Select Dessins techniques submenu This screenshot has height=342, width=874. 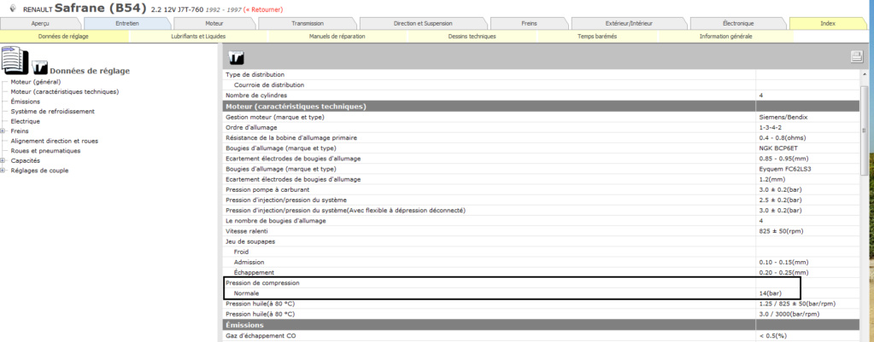(x=472, y=36)
